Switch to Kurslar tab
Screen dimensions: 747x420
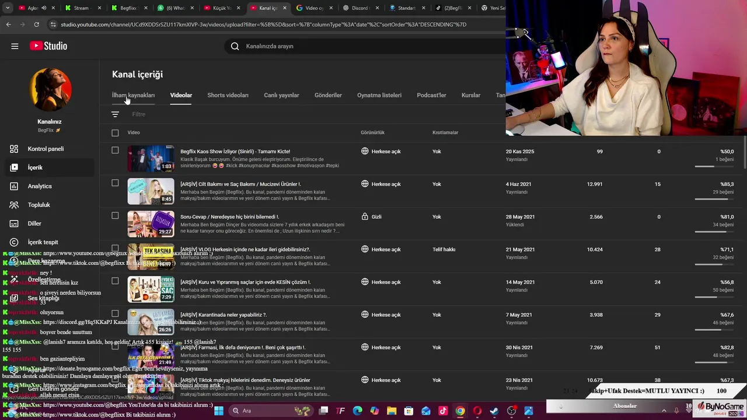pyautogui.click(x=471, y=95)
